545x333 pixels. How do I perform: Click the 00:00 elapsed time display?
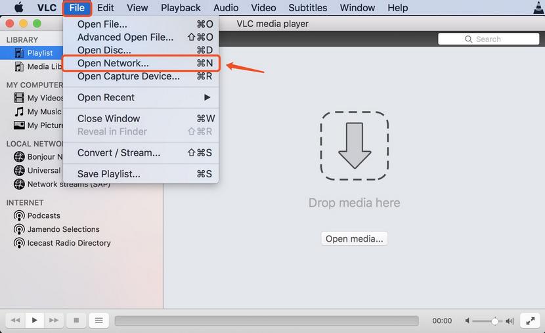[x=442, y=321]
